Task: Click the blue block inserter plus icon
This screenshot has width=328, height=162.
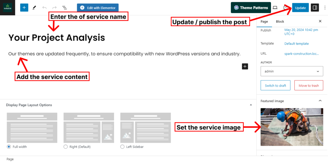Action: click(x=24, y=7)
